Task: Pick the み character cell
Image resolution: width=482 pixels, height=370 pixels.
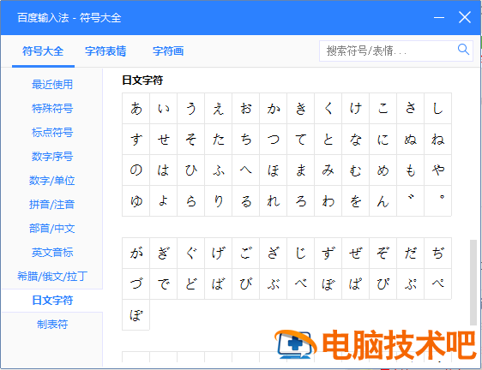Action: point(328,170)
